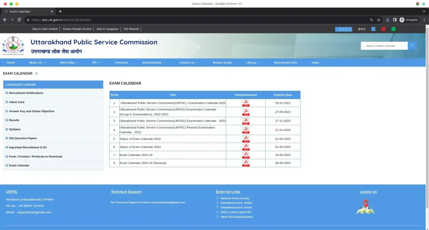Open PDF for Revised Examination Calendar - 2023

[x=246, y=130]
